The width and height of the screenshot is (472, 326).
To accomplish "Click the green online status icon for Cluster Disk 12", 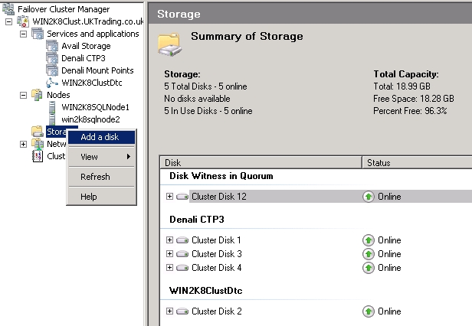I will pyautogui.click(x=369, y=197).
